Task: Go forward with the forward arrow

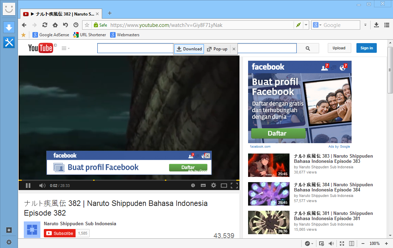Action: [x=35, y=25]
